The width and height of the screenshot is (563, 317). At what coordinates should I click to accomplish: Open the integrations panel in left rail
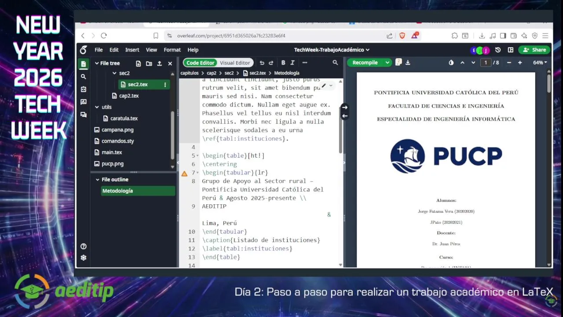tap(84, 89)
